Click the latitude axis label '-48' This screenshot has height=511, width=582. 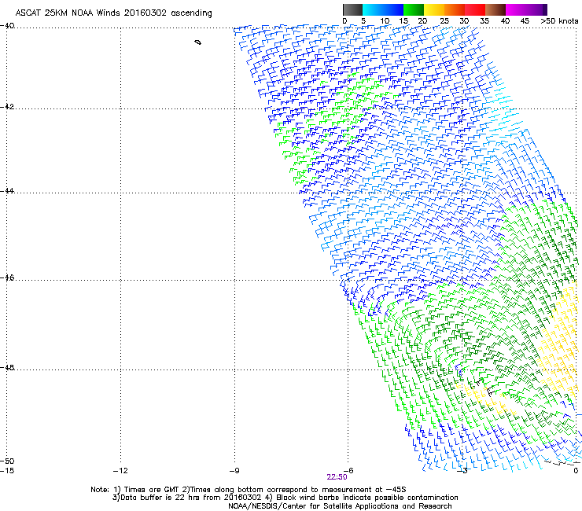[7, 367]
